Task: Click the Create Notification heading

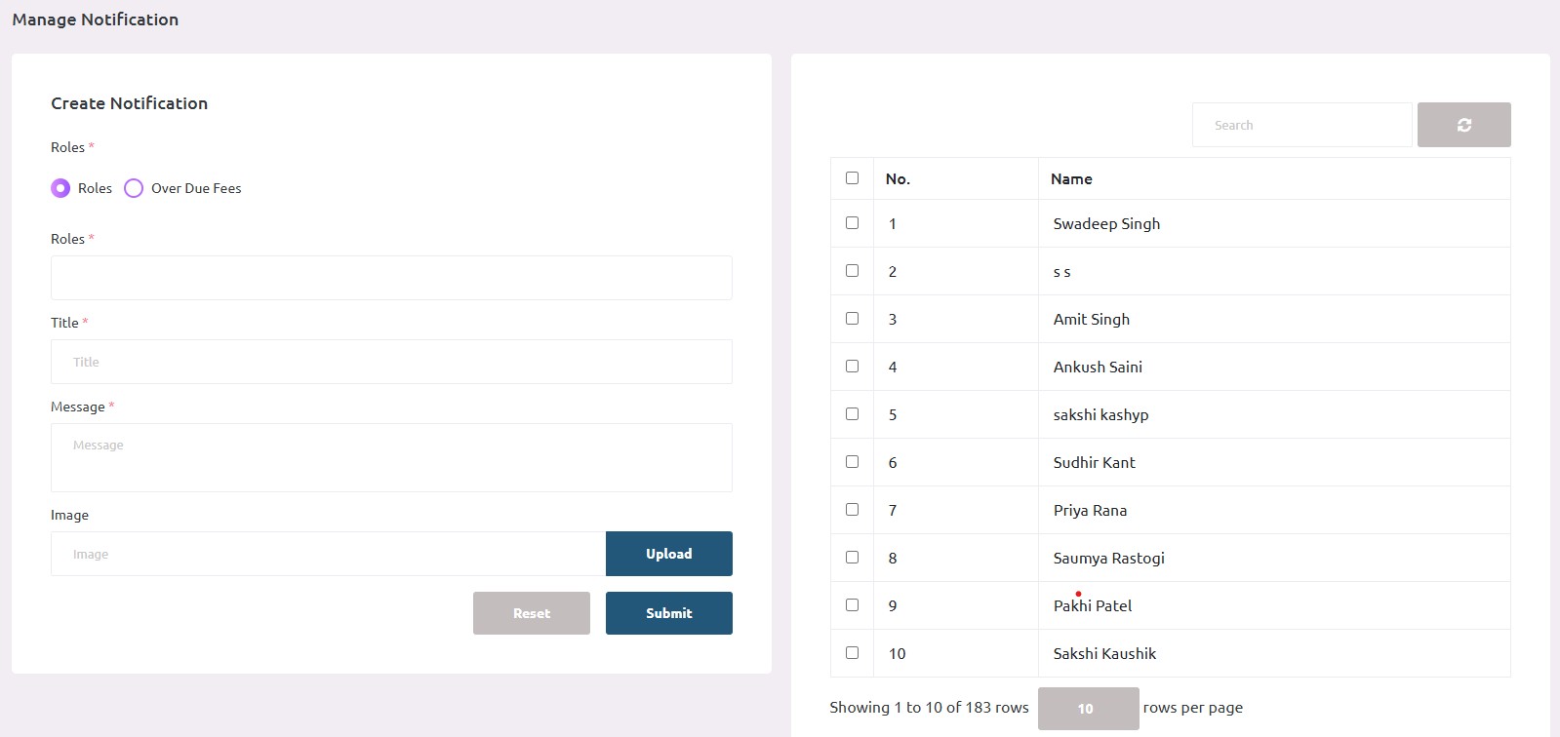Action: point(129,103)
